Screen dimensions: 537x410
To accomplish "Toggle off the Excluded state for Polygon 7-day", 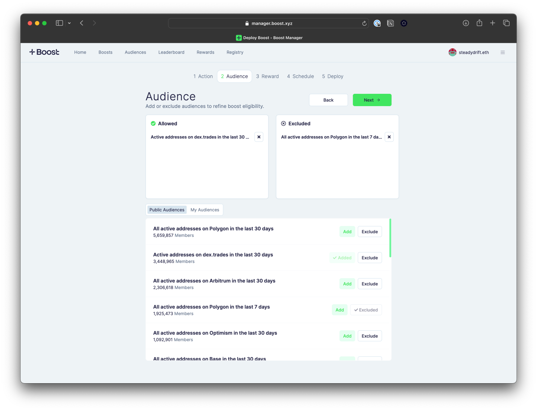I will coord(366,310).
